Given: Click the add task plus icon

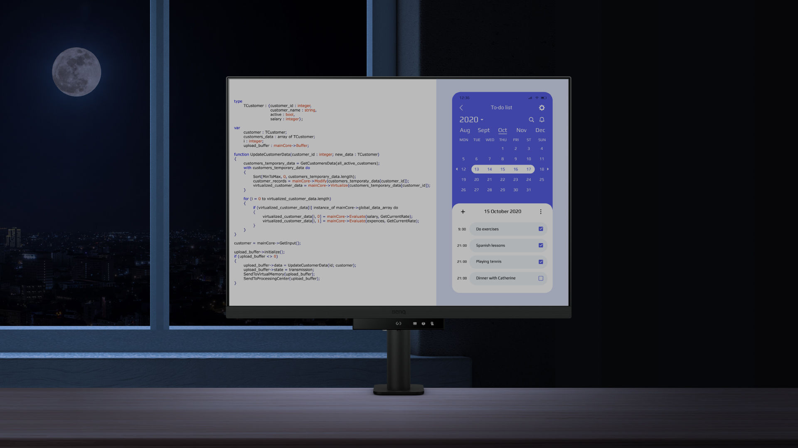Looking at the screenshot, I should click(x=463, y=212).
